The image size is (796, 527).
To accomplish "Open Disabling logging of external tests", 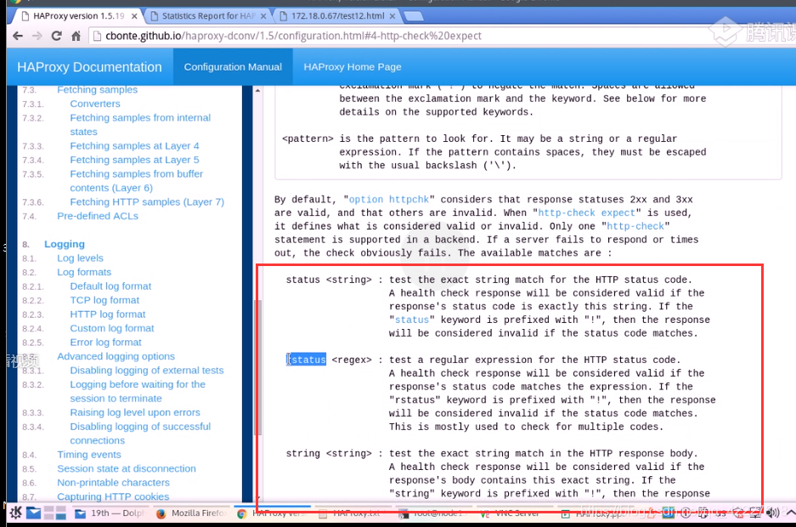I will pos(147,371).
